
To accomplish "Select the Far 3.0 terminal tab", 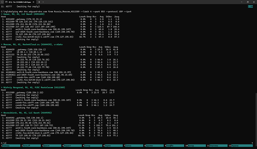I will tap(19, 2).
